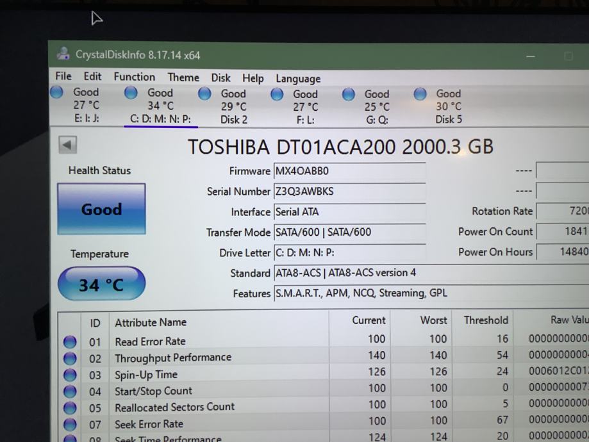
Task: Click the Reallocated Sectors Count status orb
Action: coord(70,408)
